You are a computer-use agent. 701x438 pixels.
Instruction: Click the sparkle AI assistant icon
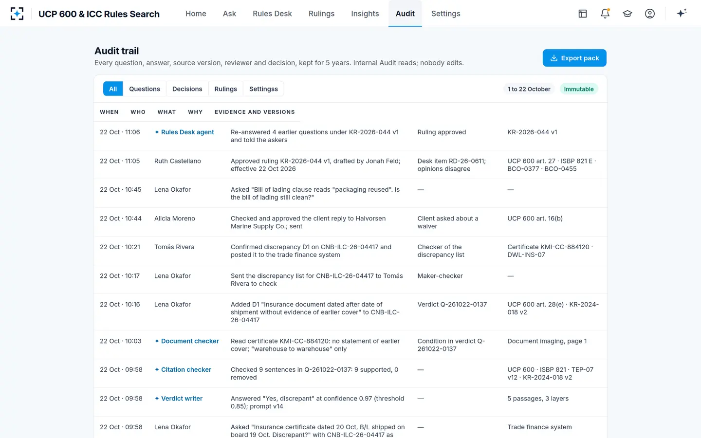682,13
